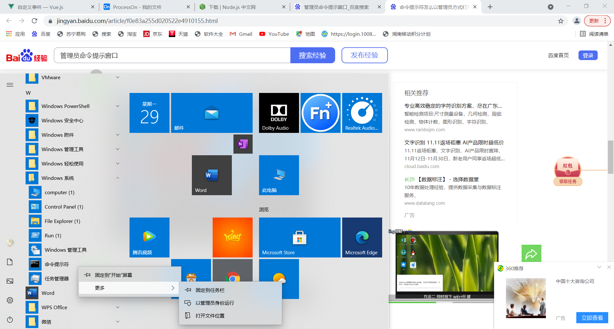Image resolution: width=614 pixels, height=329 pixels.
Task: Click 立即查看 in 360 popup
Action: click(592, 318)
